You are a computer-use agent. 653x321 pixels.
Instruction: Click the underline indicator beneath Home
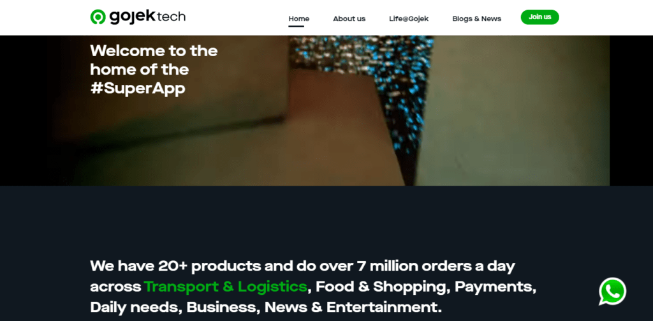tap(296, 26)
